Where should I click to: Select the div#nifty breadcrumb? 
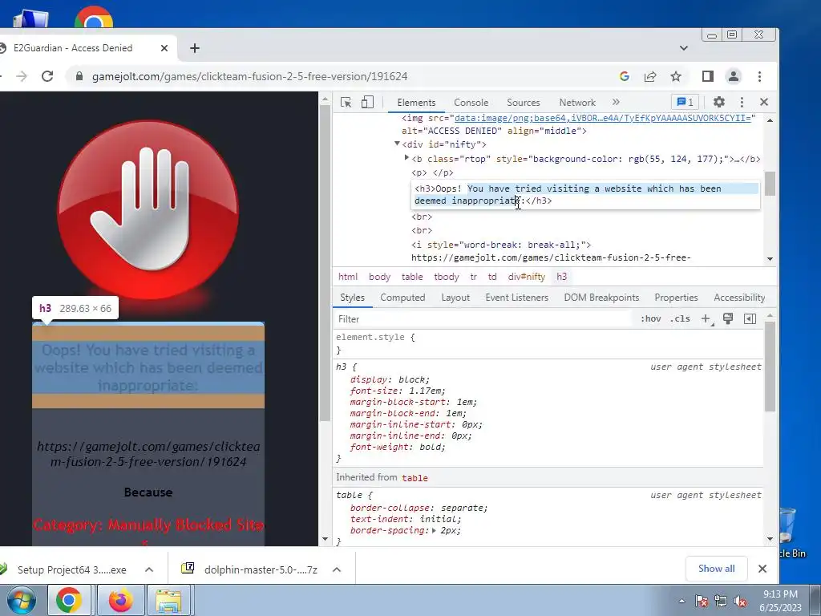(526, 277)
